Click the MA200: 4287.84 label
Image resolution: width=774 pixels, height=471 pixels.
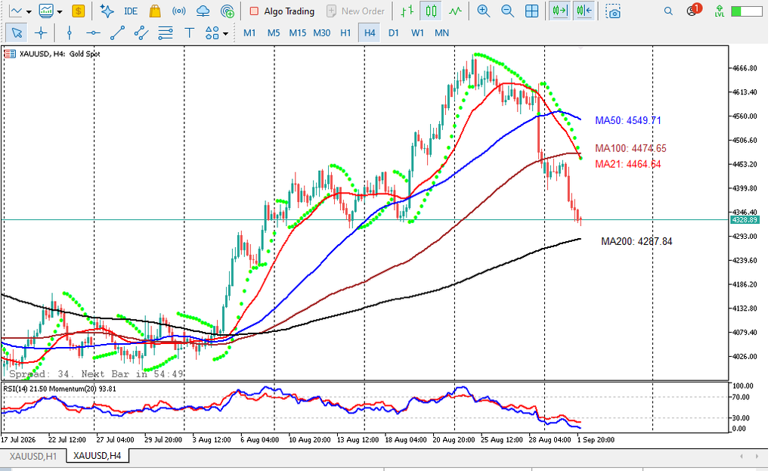tap(636, 241)
